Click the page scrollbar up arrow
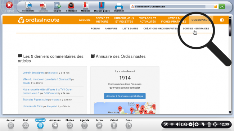The width and height of the screenshot is (234, 131). pyautogui.click(x=230, y=18)
